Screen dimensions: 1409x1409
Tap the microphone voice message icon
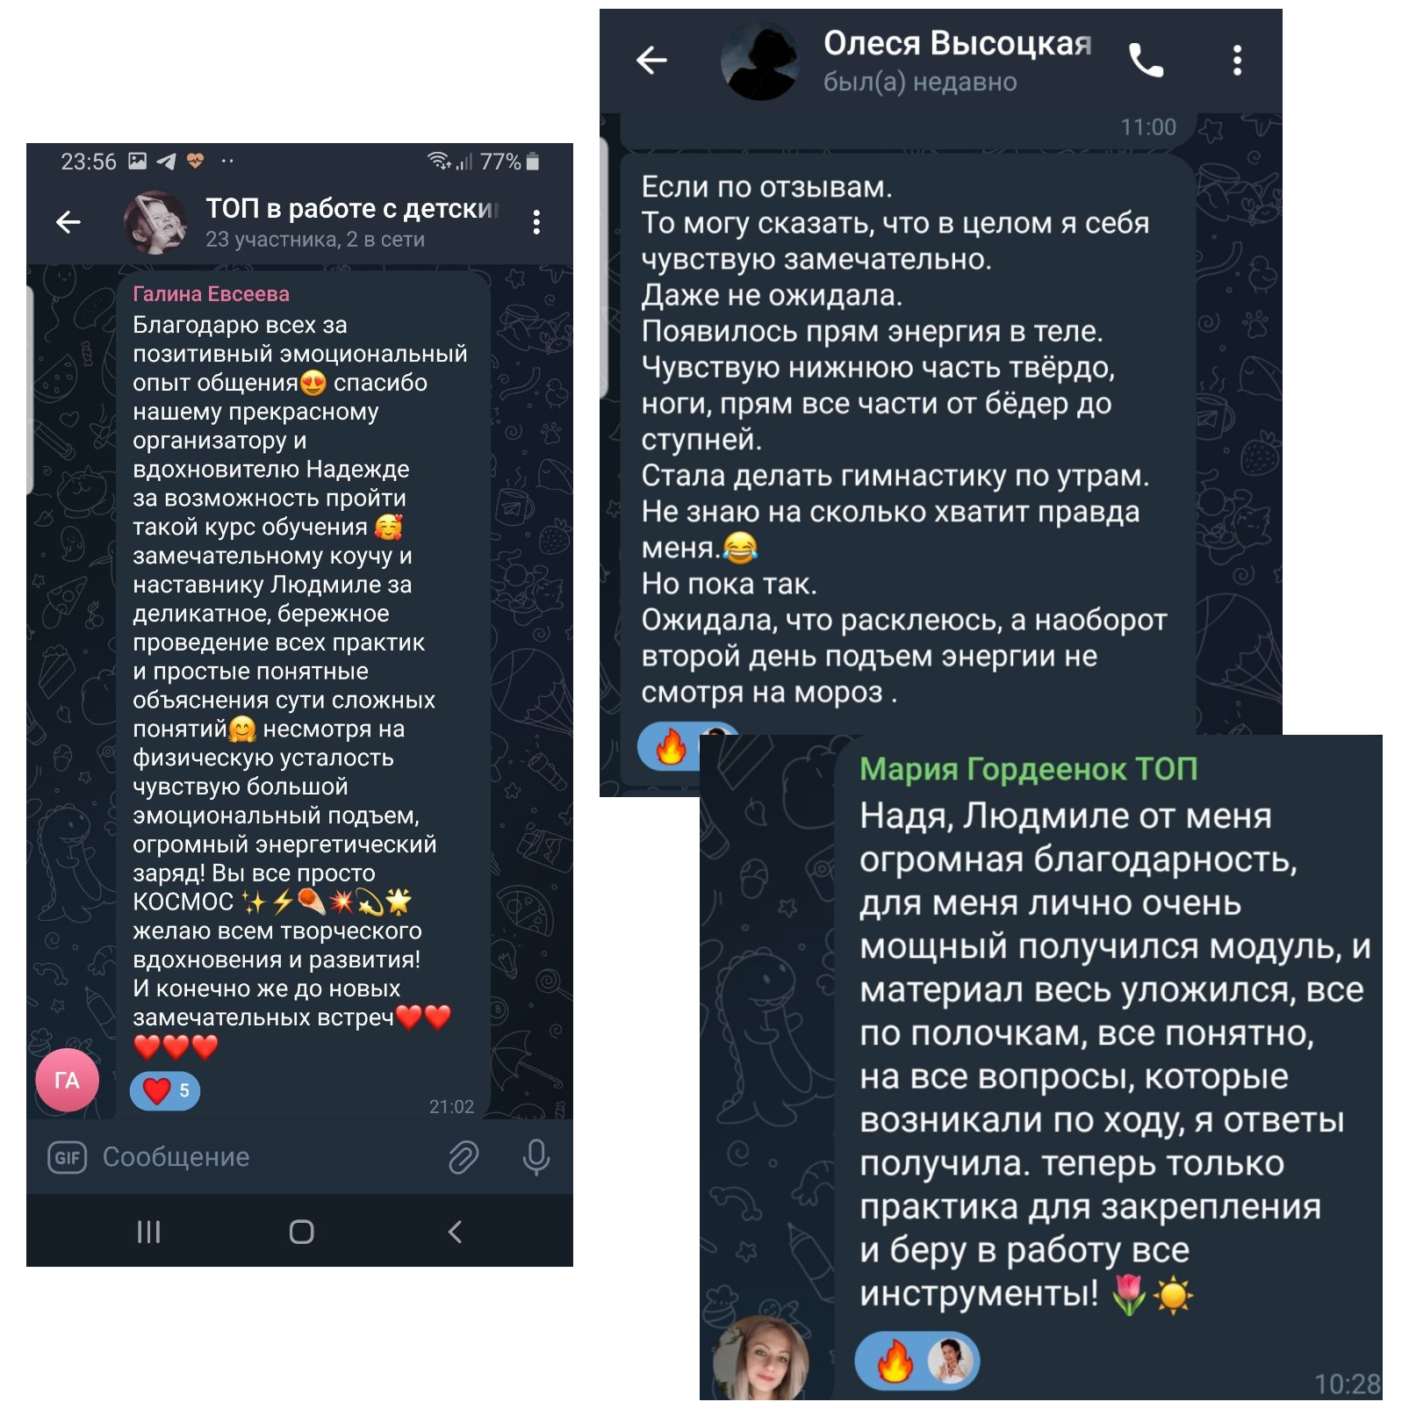536,1157
